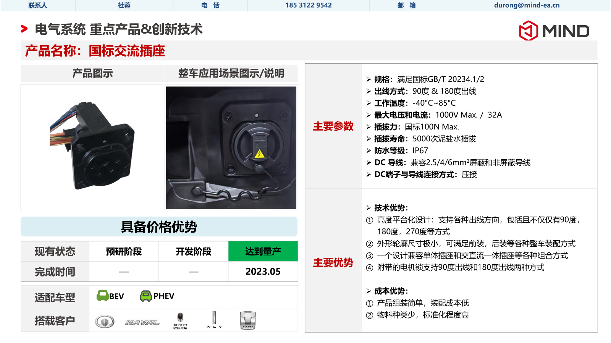Click the Great Wall Motors oval logo
Viewport: 611px width, 343px height.
105,322
